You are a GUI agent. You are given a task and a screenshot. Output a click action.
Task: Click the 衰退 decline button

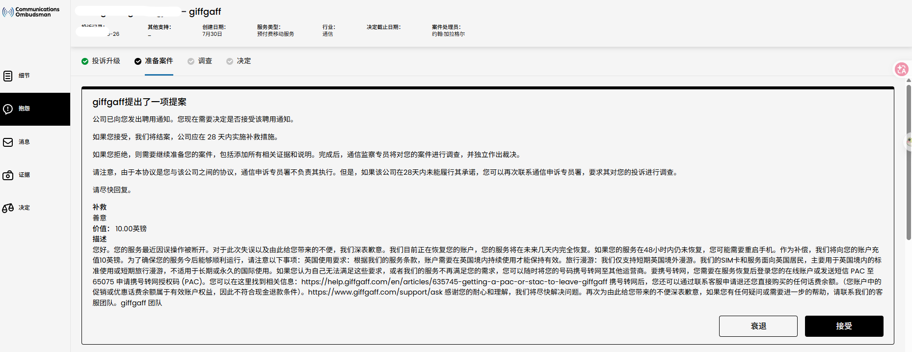point(758,326)
